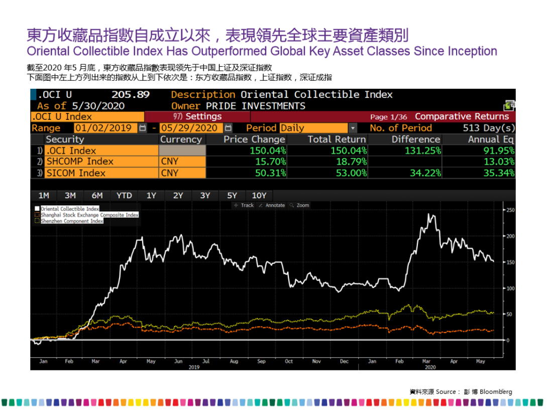
Task: Toggle Shenzhen Component Index legend box
Action: [x=37, y=221]
